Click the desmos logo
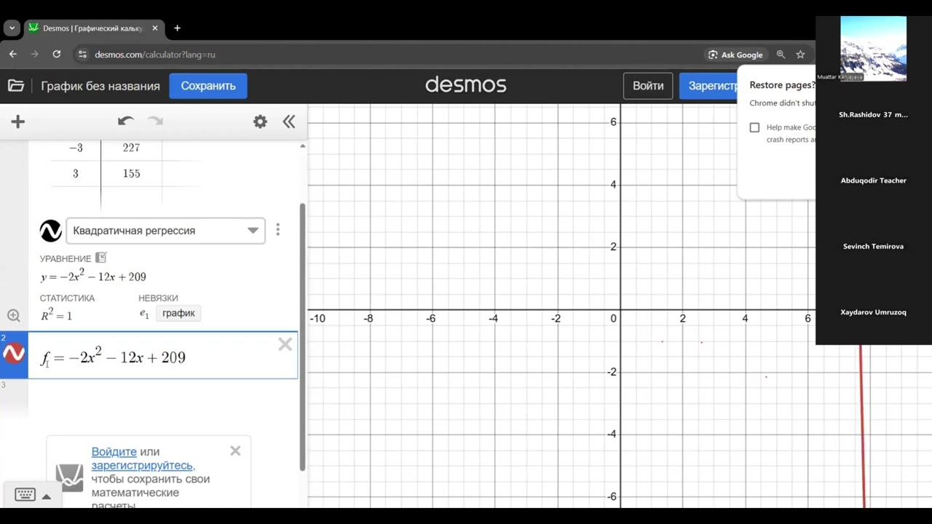This screenshot has width=932, height=524. (x=465, y=85)
